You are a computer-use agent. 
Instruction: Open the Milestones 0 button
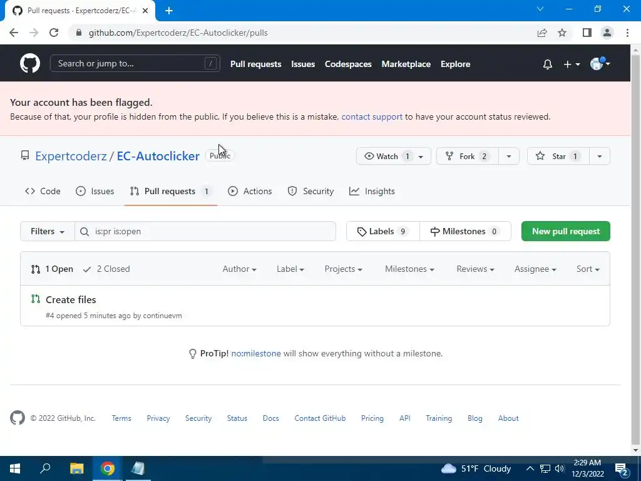coord(465,231)
